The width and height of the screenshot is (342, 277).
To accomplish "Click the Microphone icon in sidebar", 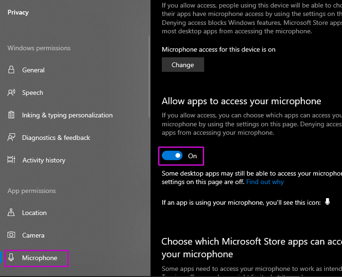I will pyautogui.click(x=11, y=257).
